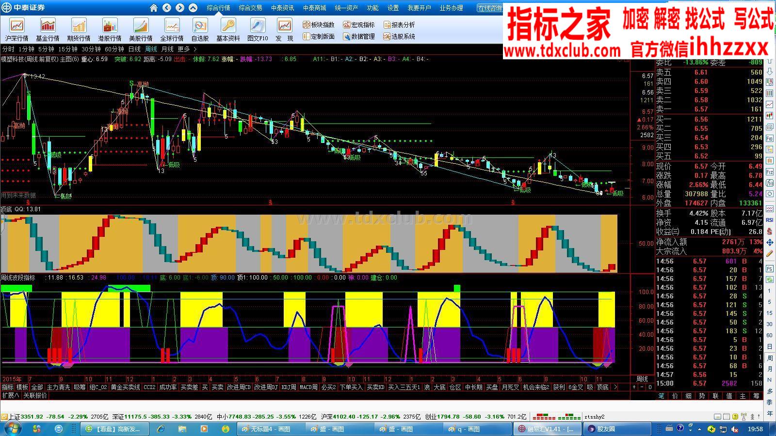Open 报表分析 report analysis
776x436 pixels.
click(399, 25)
